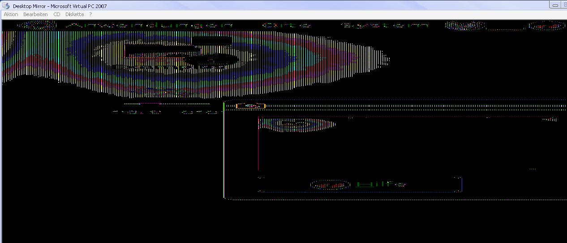The image size is (567, 243).
Task: Click the oval icon left of Hilfe
Action: point(330,184)
